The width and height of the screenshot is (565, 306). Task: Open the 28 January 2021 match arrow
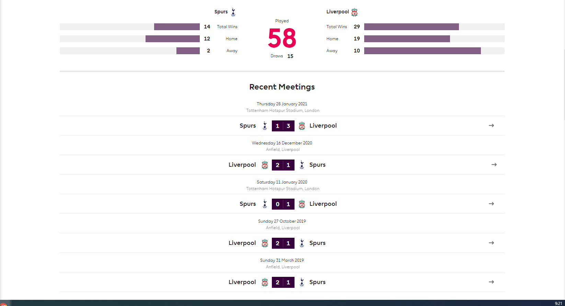492,126
